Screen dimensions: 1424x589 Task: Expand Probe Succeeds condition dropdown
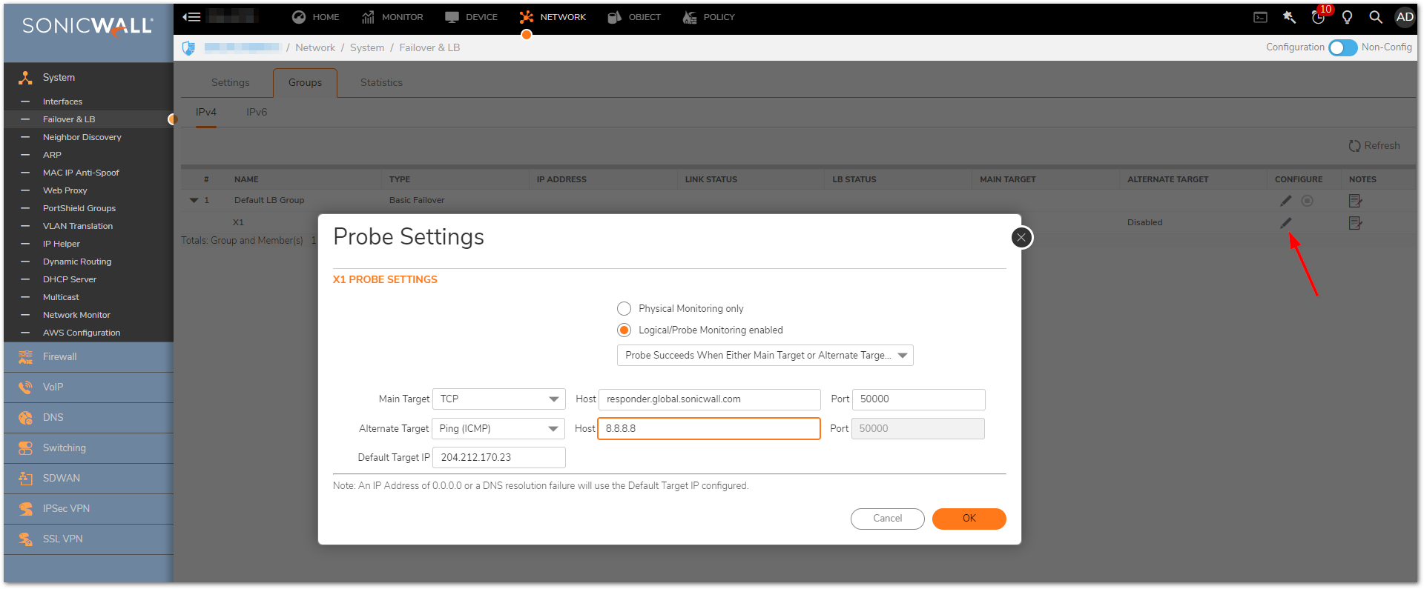click(x=765, y=356)
